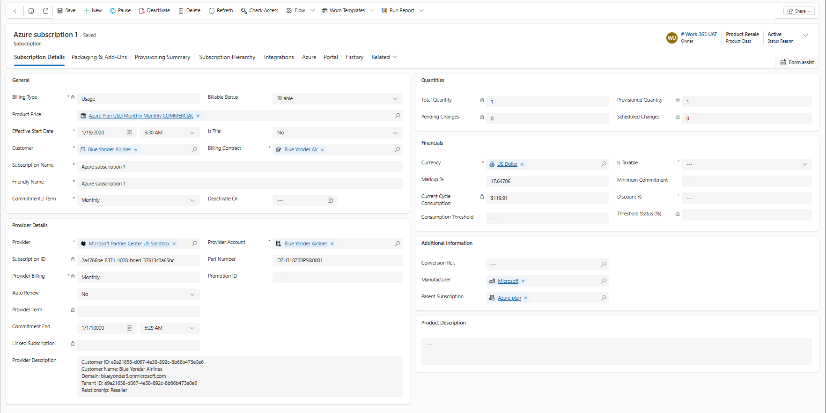Open Commitment / Term Monthly dropdown
This screenshot has height=413, width=826.
[138, 200]
